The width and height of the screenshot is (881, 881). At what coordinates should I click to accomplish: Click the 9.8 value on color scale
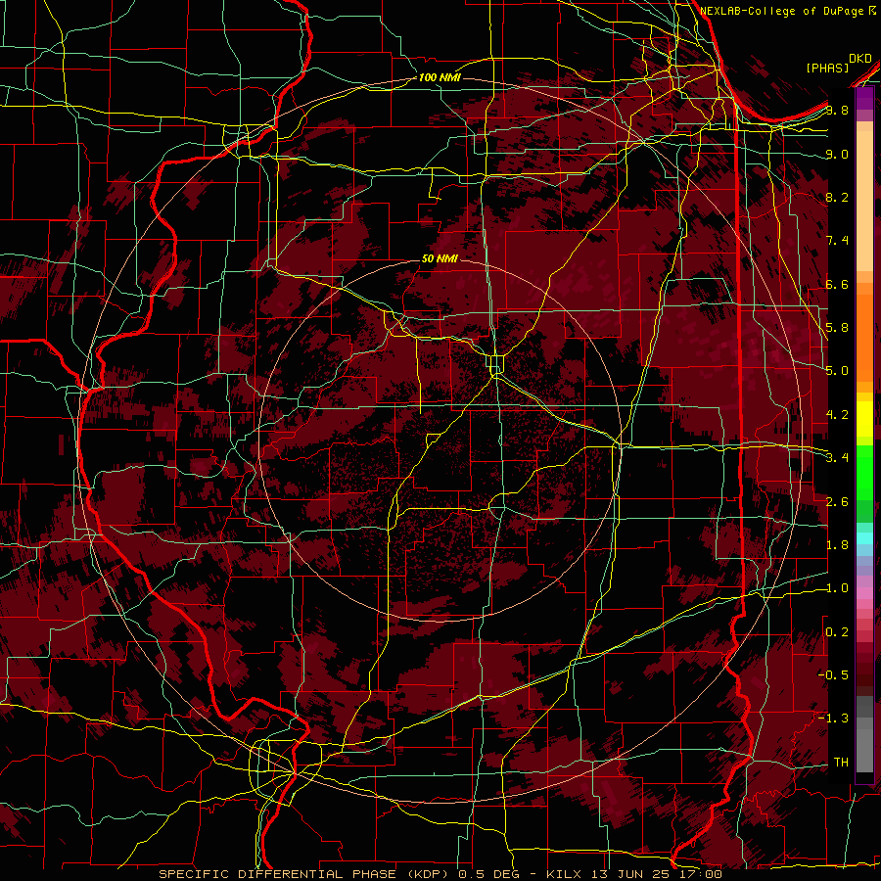click(837, 110)
